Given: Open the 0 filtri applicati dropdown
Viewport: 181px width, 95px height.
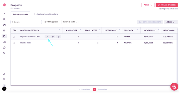Looking at the screenshot, I should [x=52, y=22].
